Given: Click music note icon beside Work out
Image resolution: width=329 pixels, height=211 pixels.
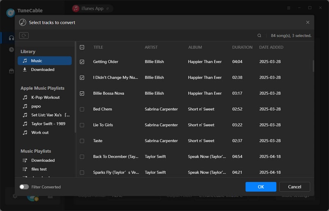Looking at the screenshot, I should click(25, 133).
